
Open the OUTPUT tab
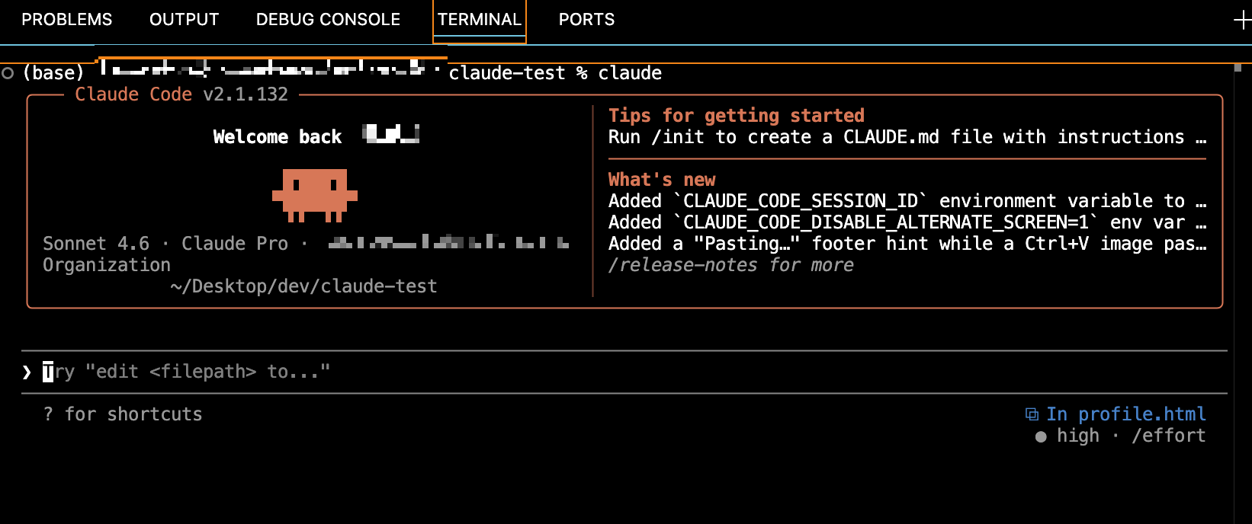click(x=184, y=20)
